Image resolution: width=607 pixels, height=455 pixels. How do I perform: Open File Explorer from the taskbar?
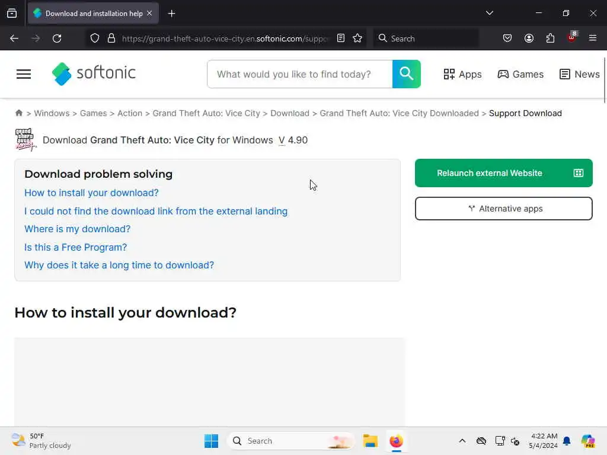[370, 441]
